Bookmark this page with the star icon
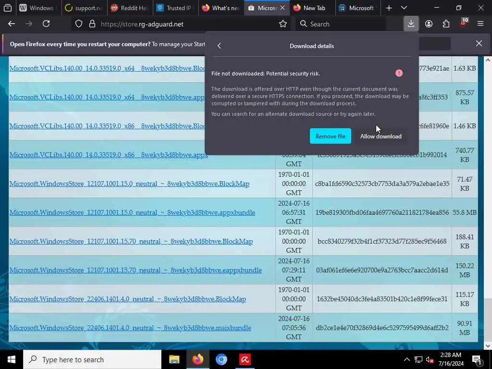 point(283,24)
